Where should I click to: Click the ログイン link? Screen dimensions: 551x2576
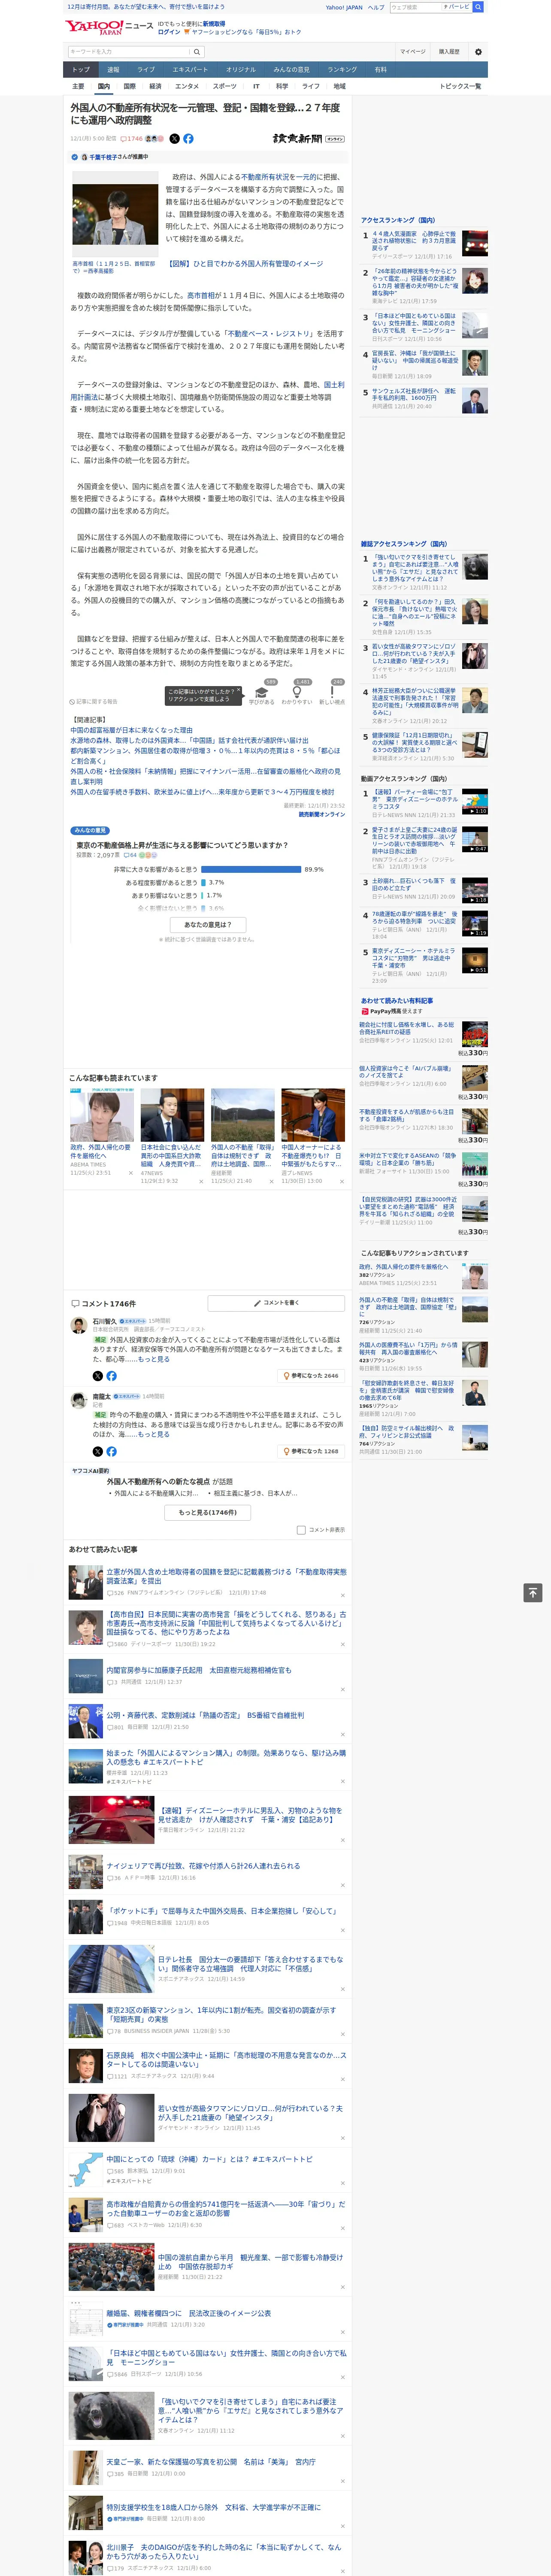169,32
